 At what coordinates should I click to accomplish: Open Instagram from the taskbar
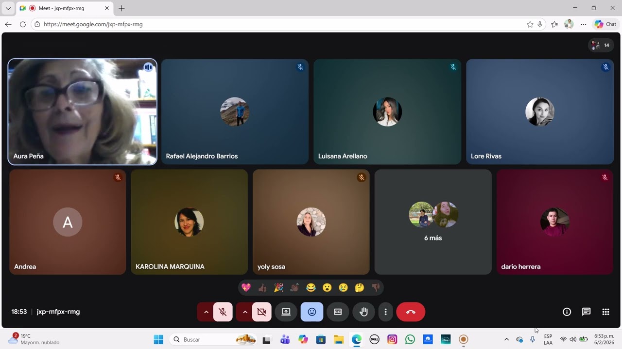[392, 339]
